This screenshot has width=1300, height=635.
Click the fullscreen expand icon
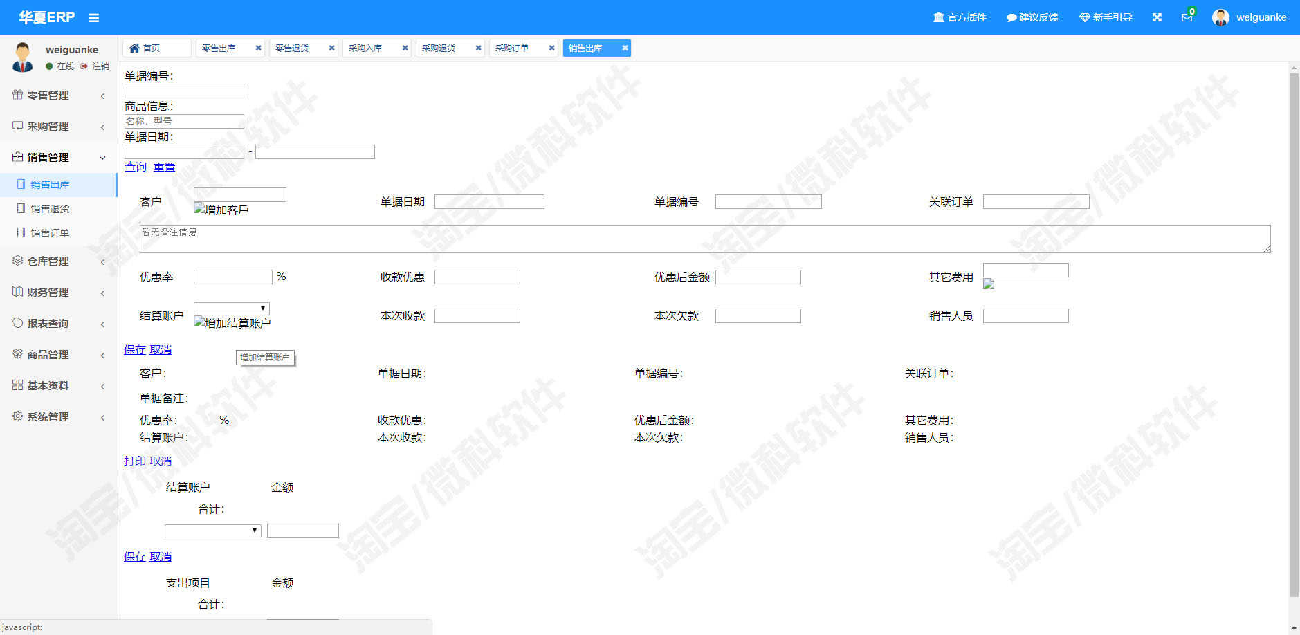pos(1157,17)
